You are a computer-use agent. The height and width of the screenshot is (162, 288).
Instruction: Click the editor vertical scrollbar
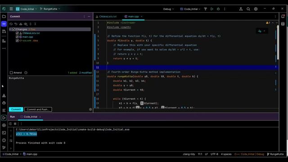(x=278, y=42)
